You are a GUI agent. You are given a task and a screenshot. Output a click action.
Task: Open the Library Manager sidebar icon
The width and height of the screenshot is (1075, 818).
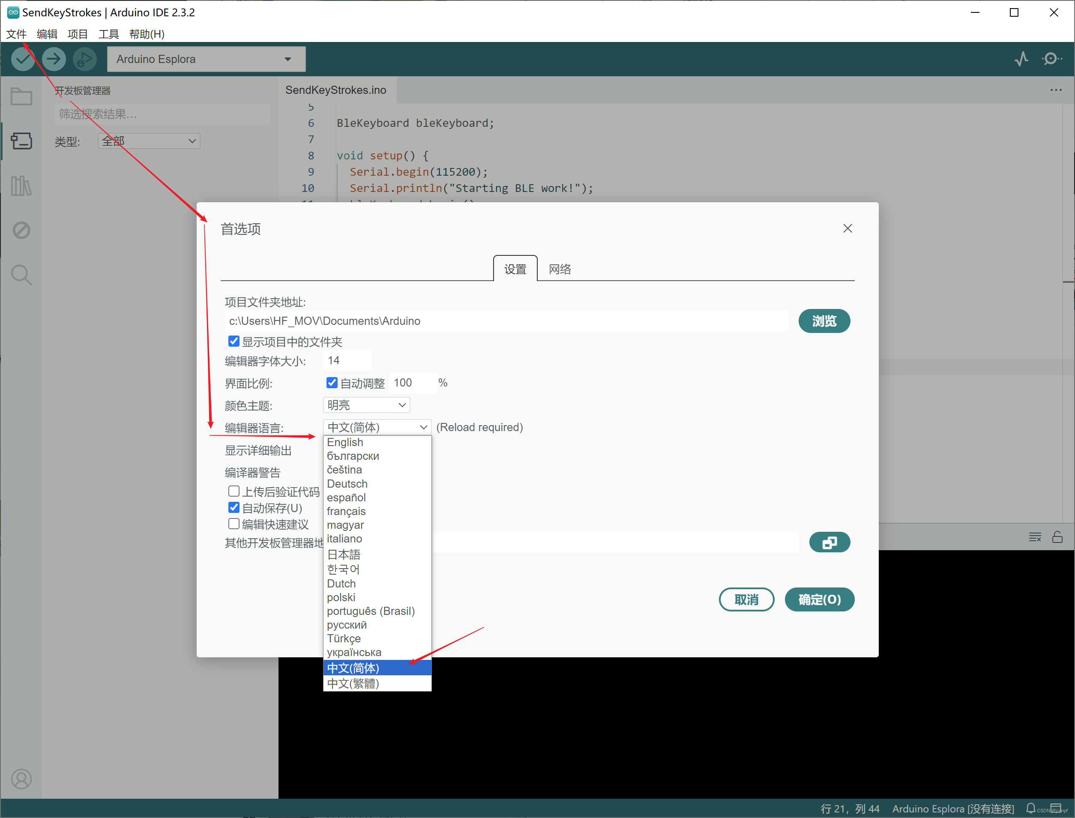21,186
